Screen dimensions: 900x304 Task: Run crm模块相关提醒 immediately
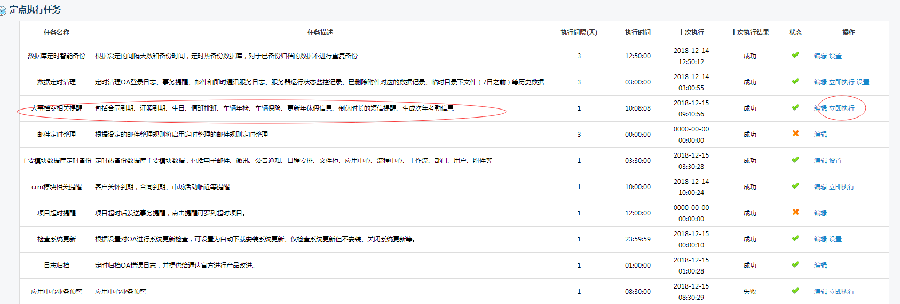point(841,187)
